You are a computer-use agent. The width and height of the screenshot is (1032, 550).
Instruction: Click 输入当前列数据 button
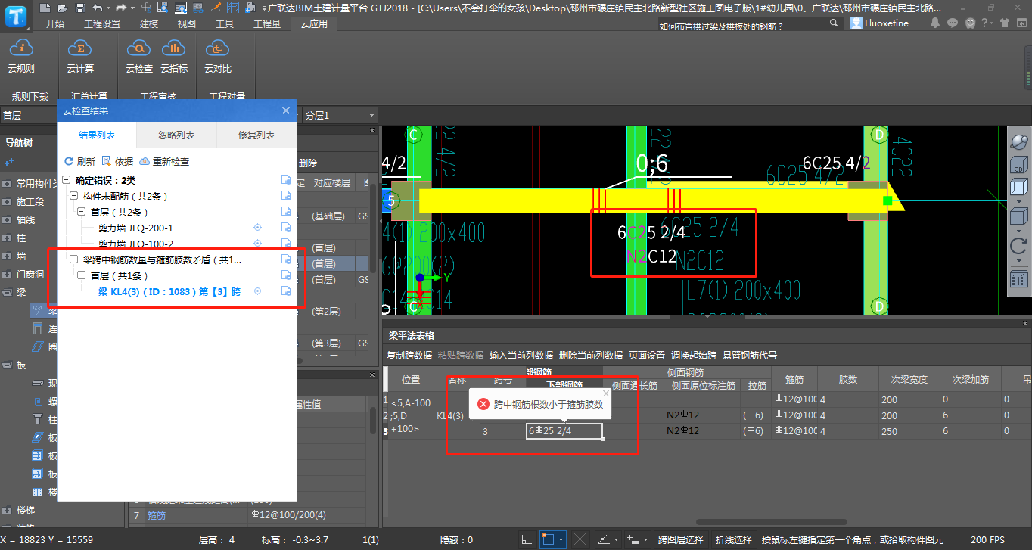pyautogui.click(x=521, y=355)
